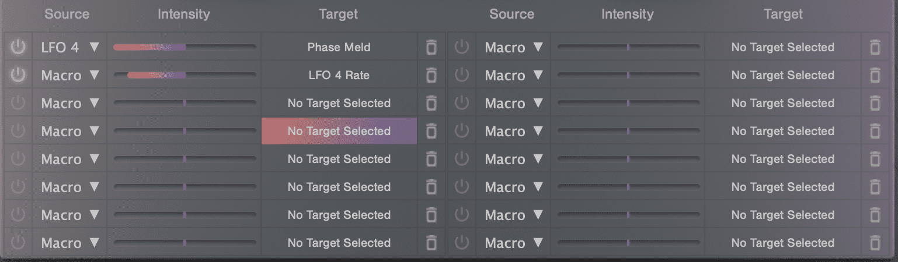Toggle power for the LFO 4 row

(18, 47)
